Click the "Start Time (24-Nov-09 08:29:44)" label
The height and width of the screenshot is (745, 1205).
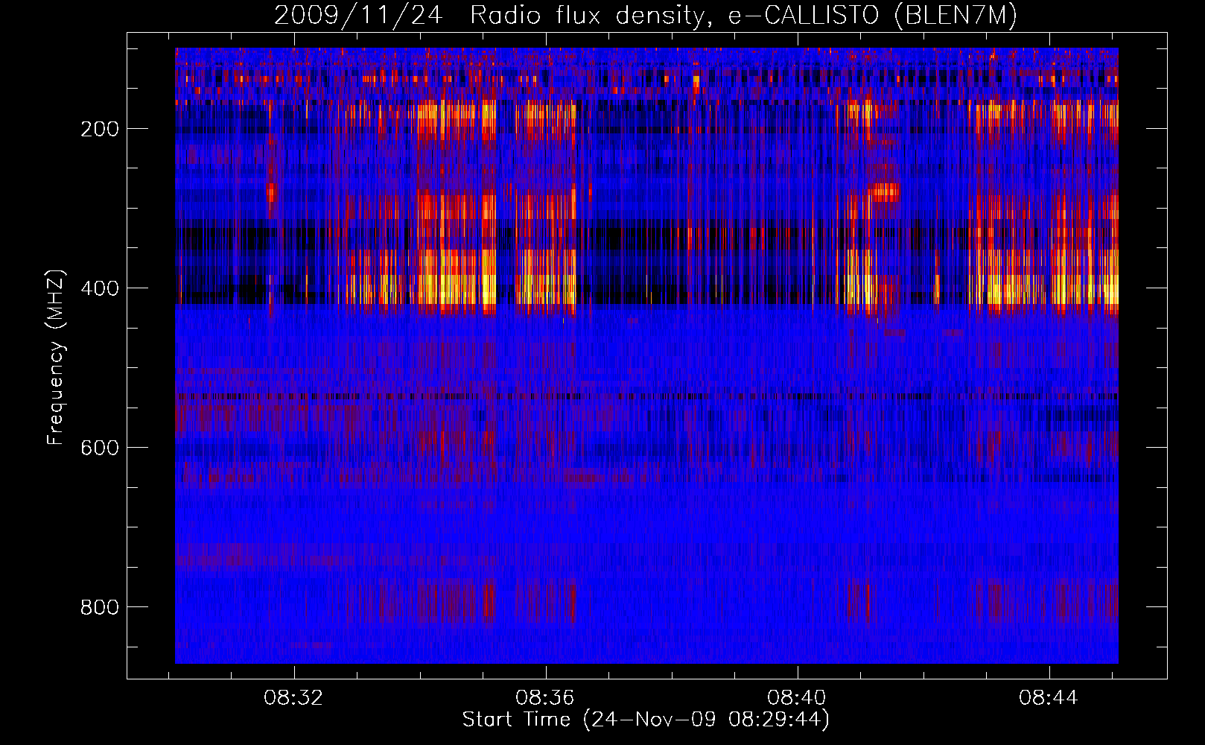point(646,720)
